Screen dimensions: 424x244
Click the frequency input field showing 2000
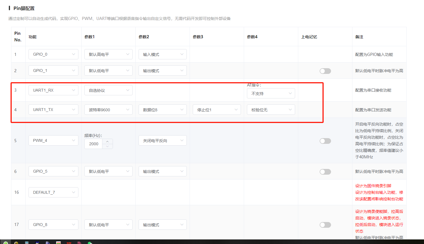point(94,144)
